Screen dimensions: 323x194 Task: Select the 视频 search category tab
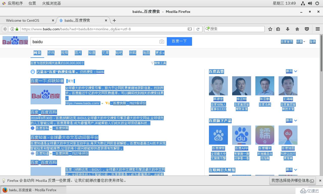(64, 53)
